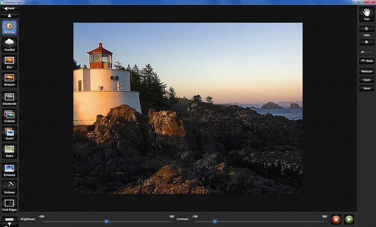Click the Contrast slider handle

215,222
